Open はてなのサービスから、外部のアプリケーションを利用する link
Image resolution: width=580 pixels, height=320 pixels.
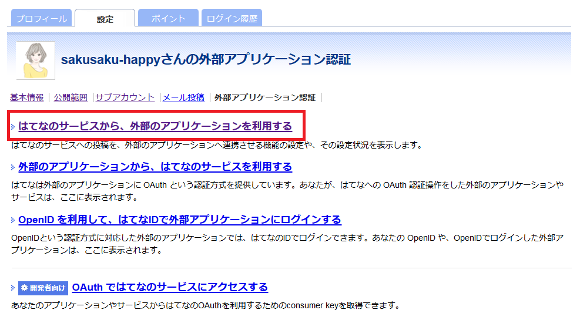point(155,126)
